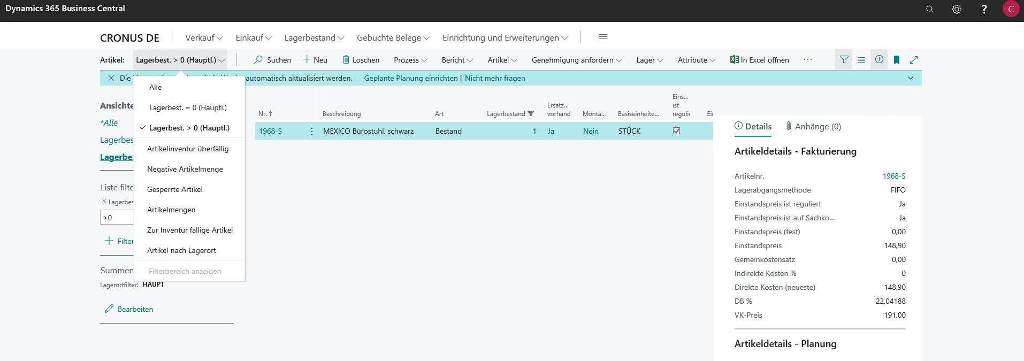Viewport: 1024px width, 361px height.
Task: Switch to the Details FactBox tab
Action: 753,127
